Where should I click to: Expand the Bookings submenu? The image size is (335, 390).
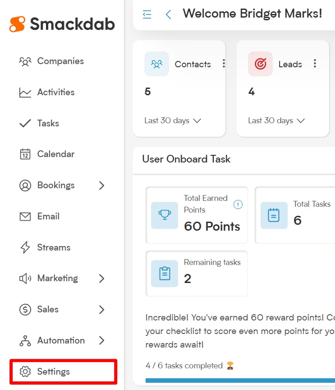coord(101,185)
